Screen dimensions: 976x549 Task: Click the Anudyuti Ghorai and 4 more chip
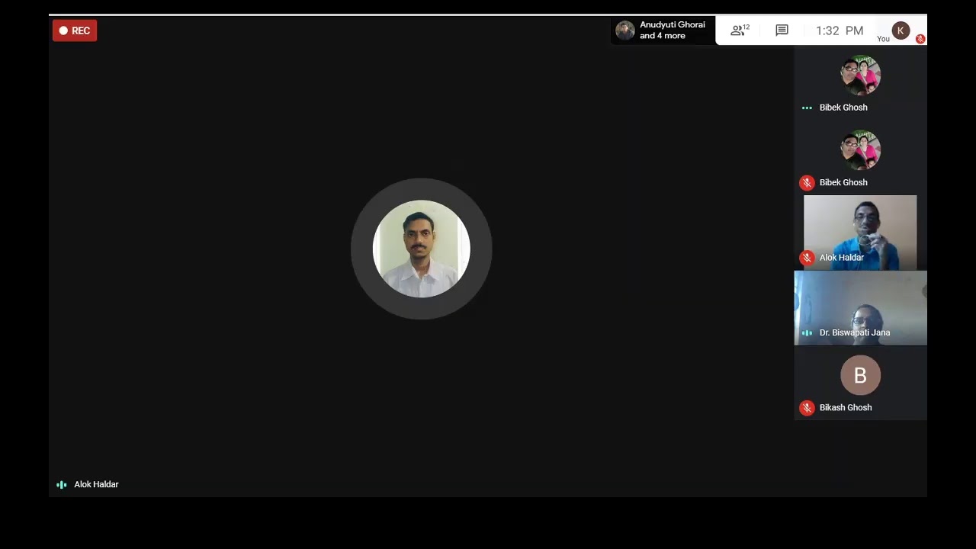(663, 30)
